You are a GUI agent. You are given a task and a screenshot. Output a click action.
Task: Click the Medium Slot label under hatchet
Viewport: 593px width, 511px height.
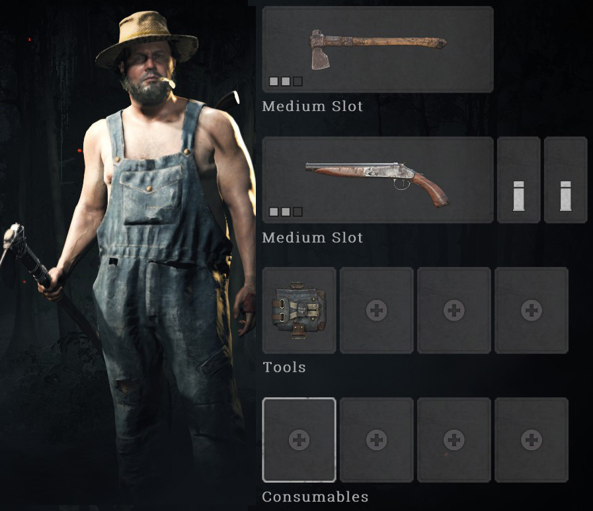click(313, 106)
